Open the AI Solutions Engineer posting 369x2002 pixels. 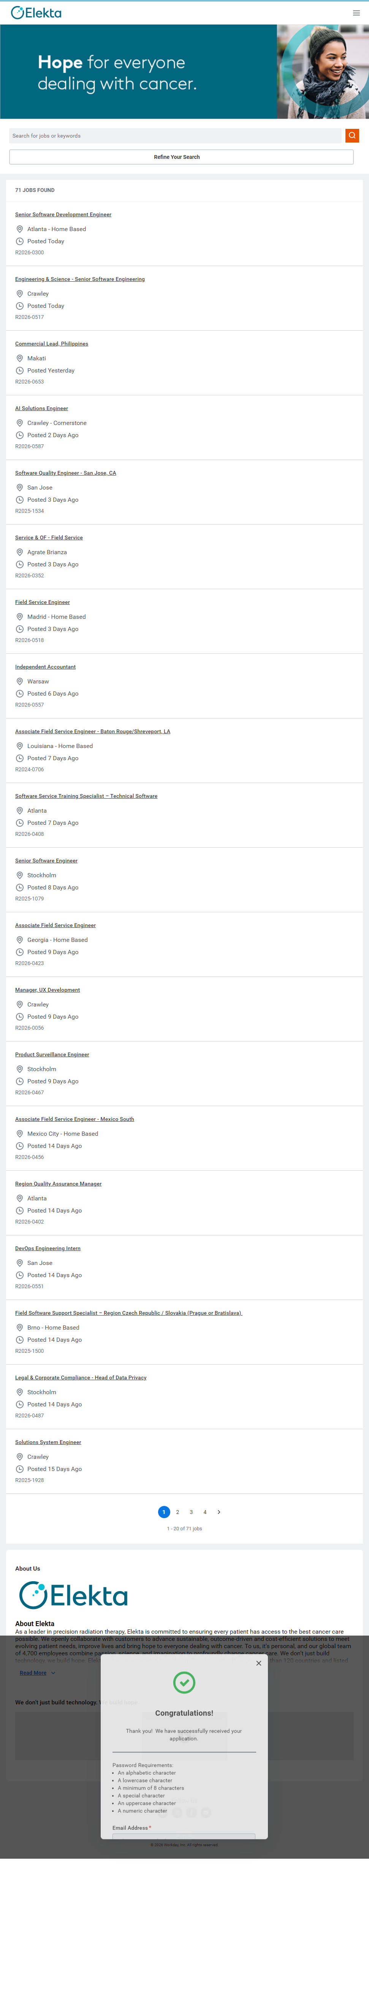41,408
